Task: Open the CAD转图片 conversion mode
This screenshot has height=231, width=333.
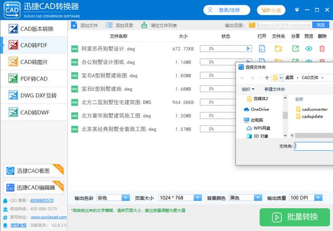Action: coord(34,62)
